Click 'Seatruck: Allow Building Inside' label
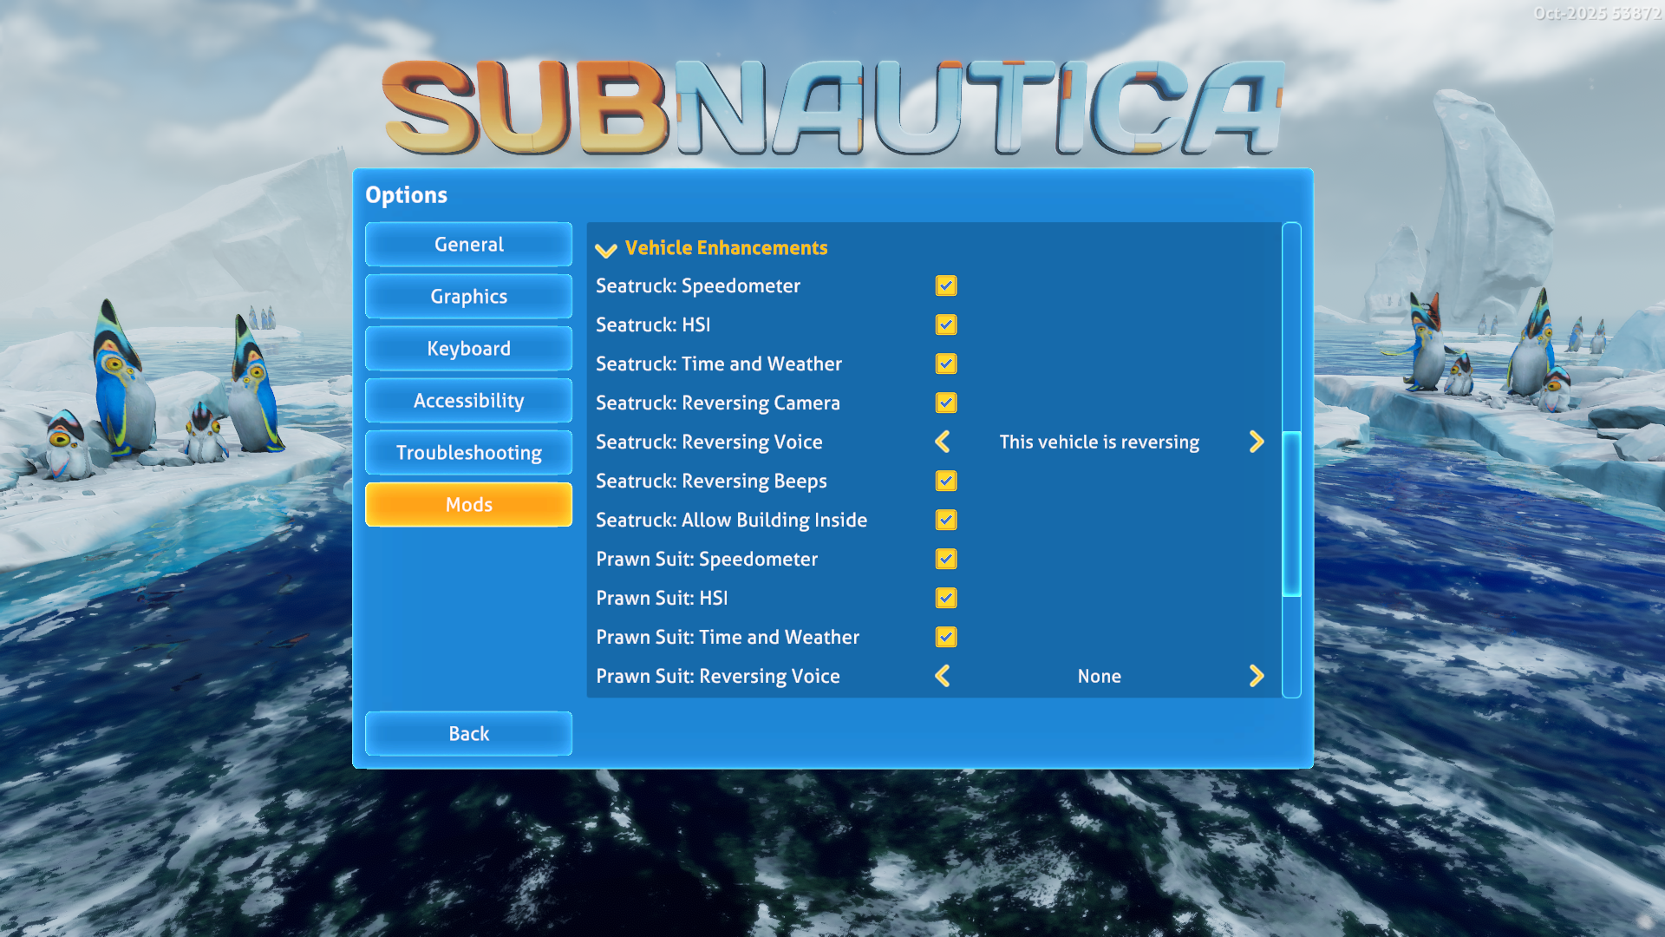This screenshot has width=1665, height=937. coord(731,521)
